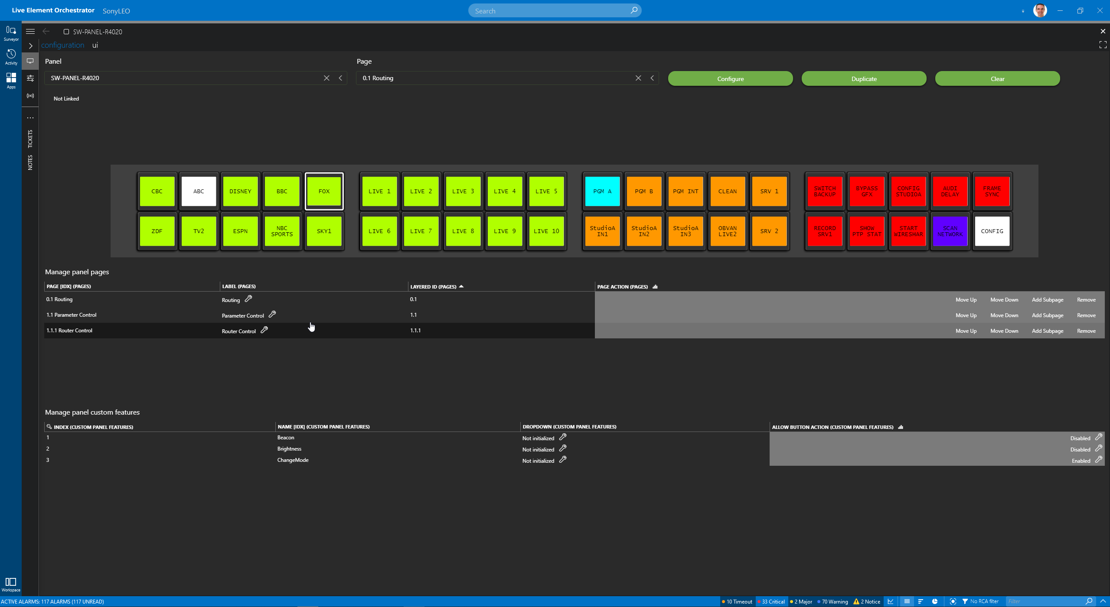1110x607 pixels.
Task: Tick the checkbox beside SW-PANEL-R4020 title
Action: [x=66, y=32]
